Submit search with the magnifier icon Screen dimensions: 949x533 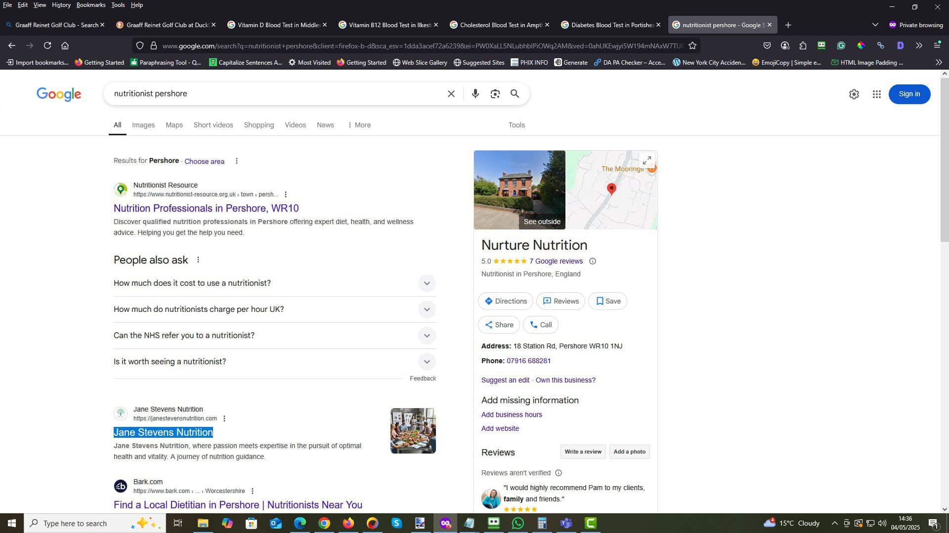tap(515, 94)
